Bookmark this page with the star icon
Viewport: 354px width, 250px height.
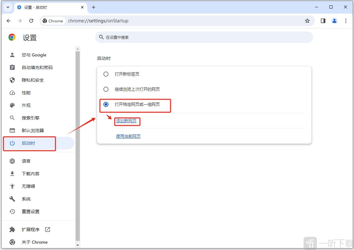coord(307,21)
